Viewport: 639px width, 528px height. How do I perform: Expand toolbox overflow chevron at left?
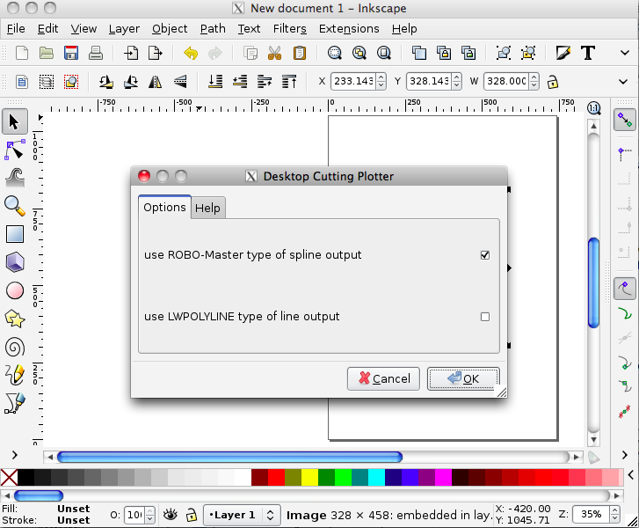click(x=15, y=455)
